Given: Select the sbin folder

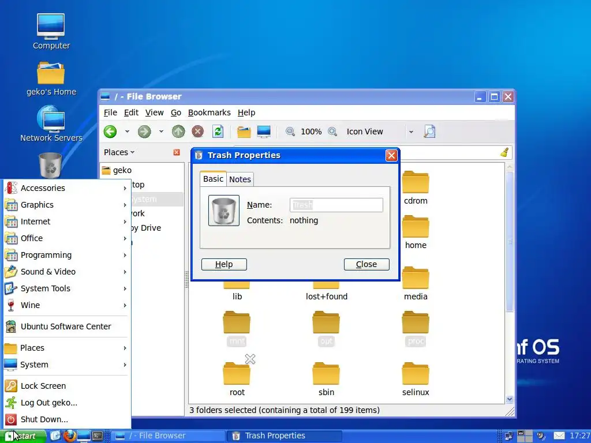Looking at the screenshot, I should pyautogui.click(x=326, y=379).
